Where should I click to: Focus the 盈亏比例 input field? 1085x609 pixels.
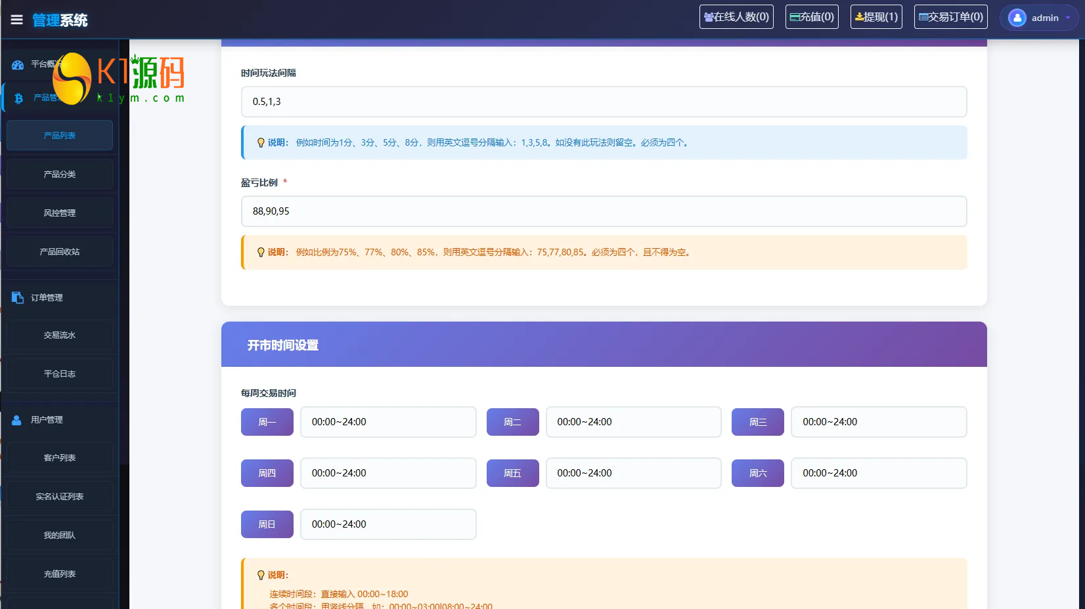click(x=604, y=211)
